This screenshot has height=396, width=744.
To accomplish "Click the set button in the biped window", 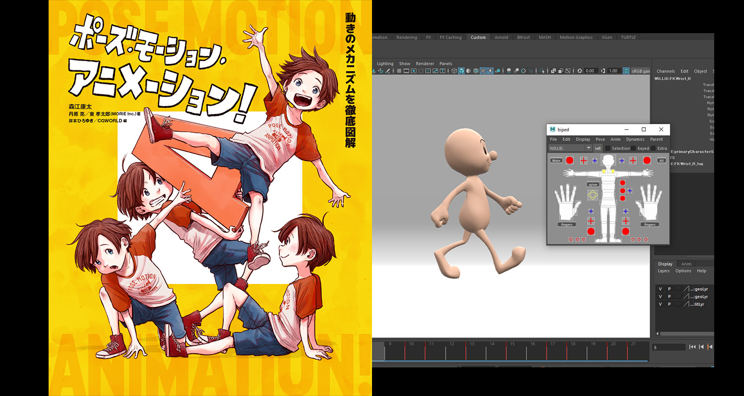I will click(x=598, y=148).
